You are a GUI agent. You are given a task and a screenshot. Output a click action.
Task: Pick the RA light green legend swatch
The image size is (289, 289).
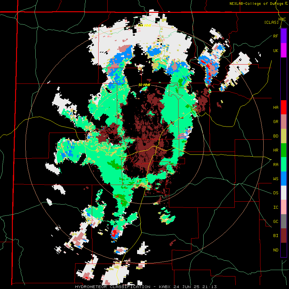tap(284, 164)
